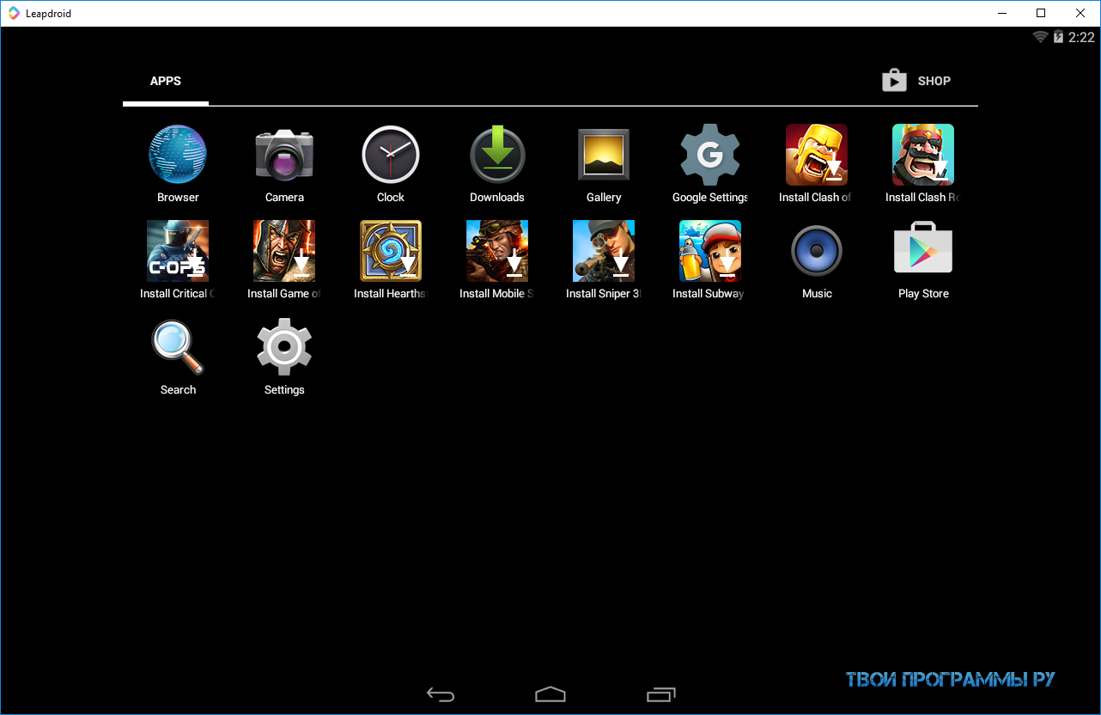
Task: Go to the SHOP section
Action: 916,81
